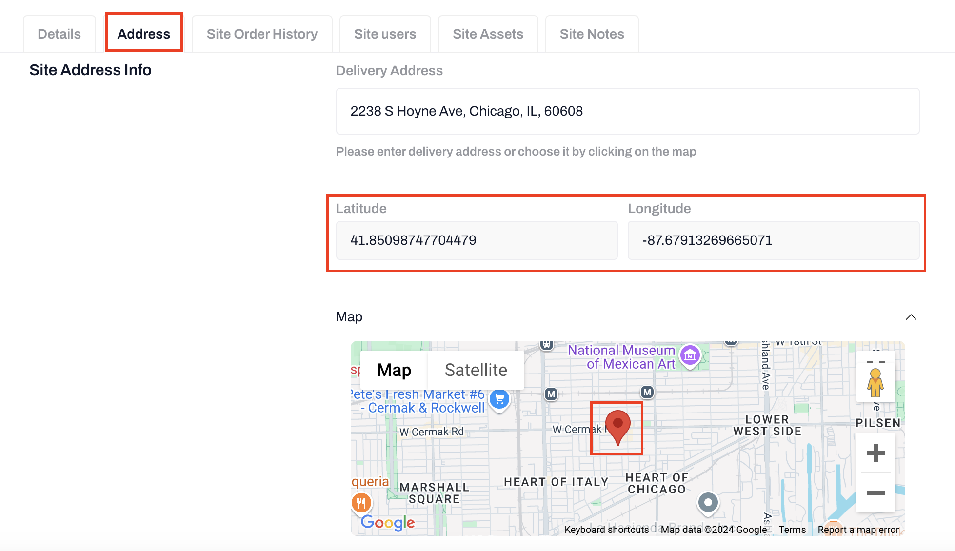The image size is (955, 551).
Task: Click the red location pin marker
Action: (x=617, y=426)
